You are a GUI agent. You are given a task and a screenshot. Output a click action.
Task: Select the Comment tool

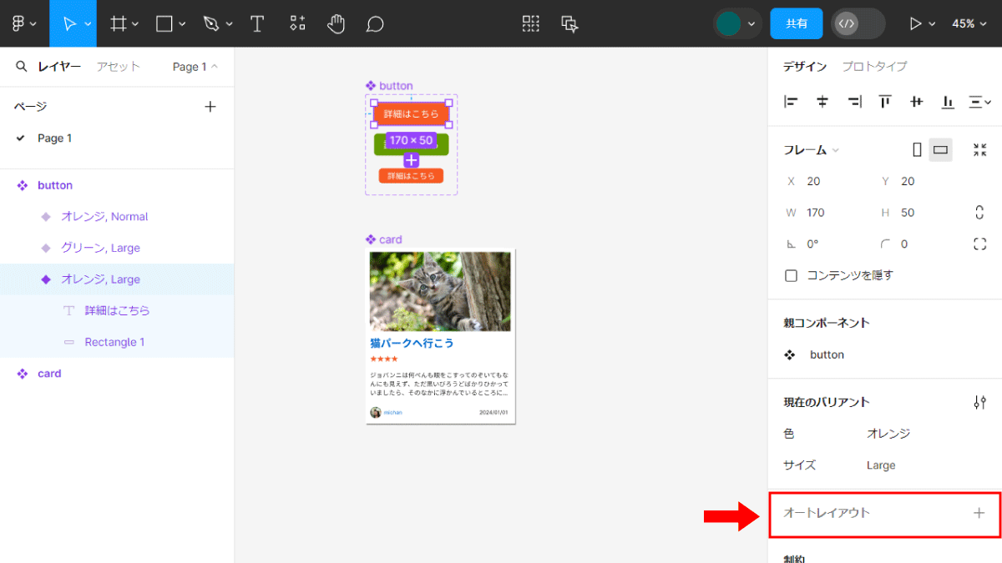375,23
